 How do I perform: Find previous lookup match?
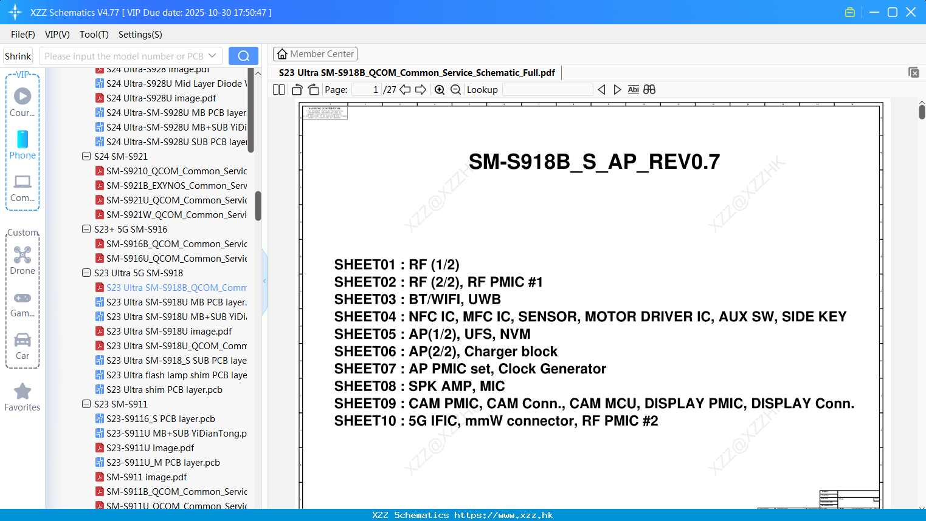[601, 90]
